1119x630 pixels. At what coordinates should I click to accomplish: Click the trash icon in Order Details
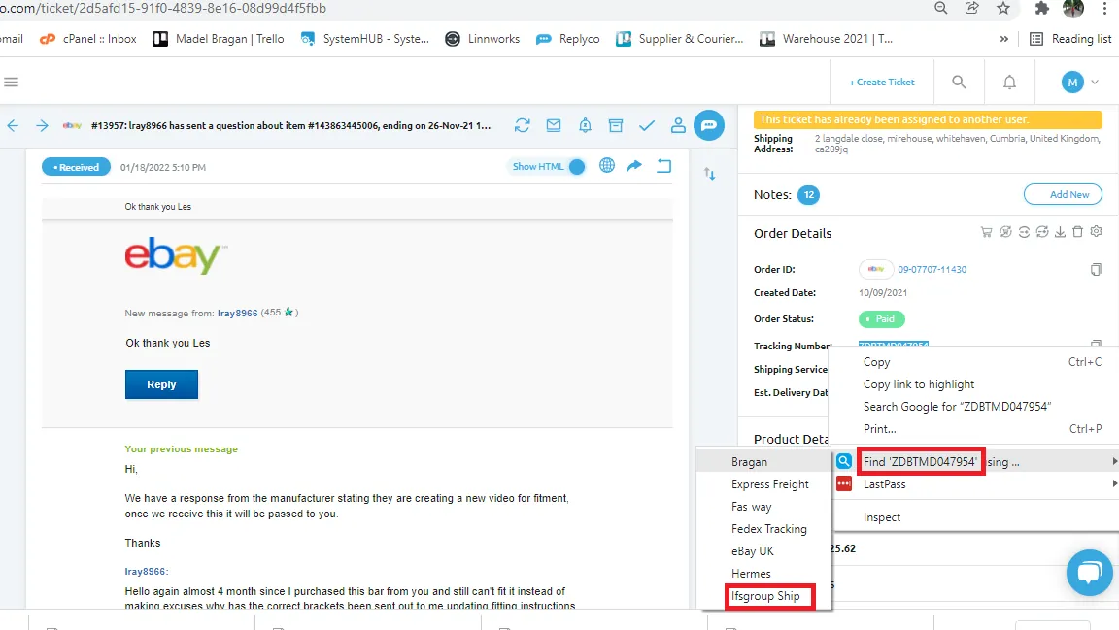click(1077, 232)
